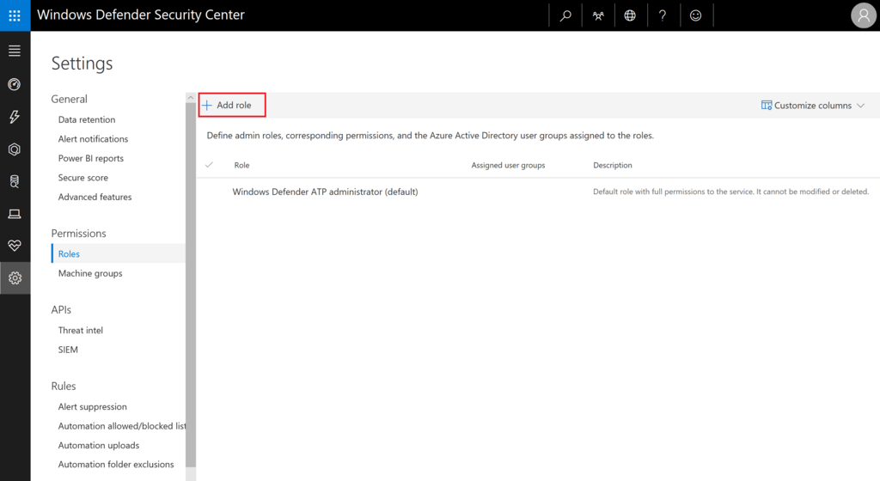
Task: Sort by Assigned user groups column
Action: point(508,166)
